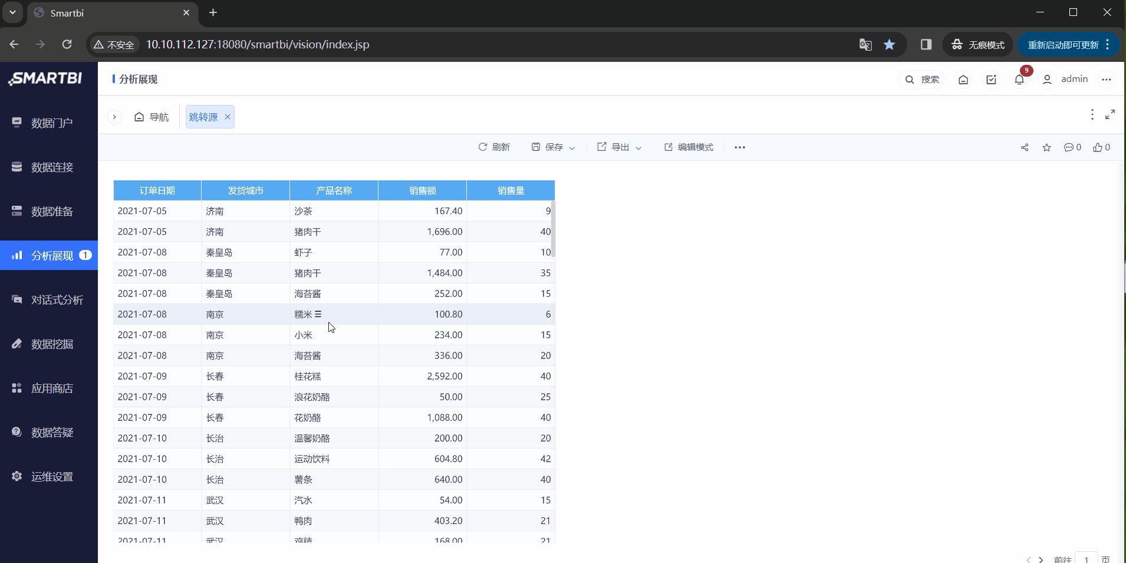The width and height of the screenshot is (1126, 563).
Task: Open 应用商店 in the sidebar
Action: point(49,388)
